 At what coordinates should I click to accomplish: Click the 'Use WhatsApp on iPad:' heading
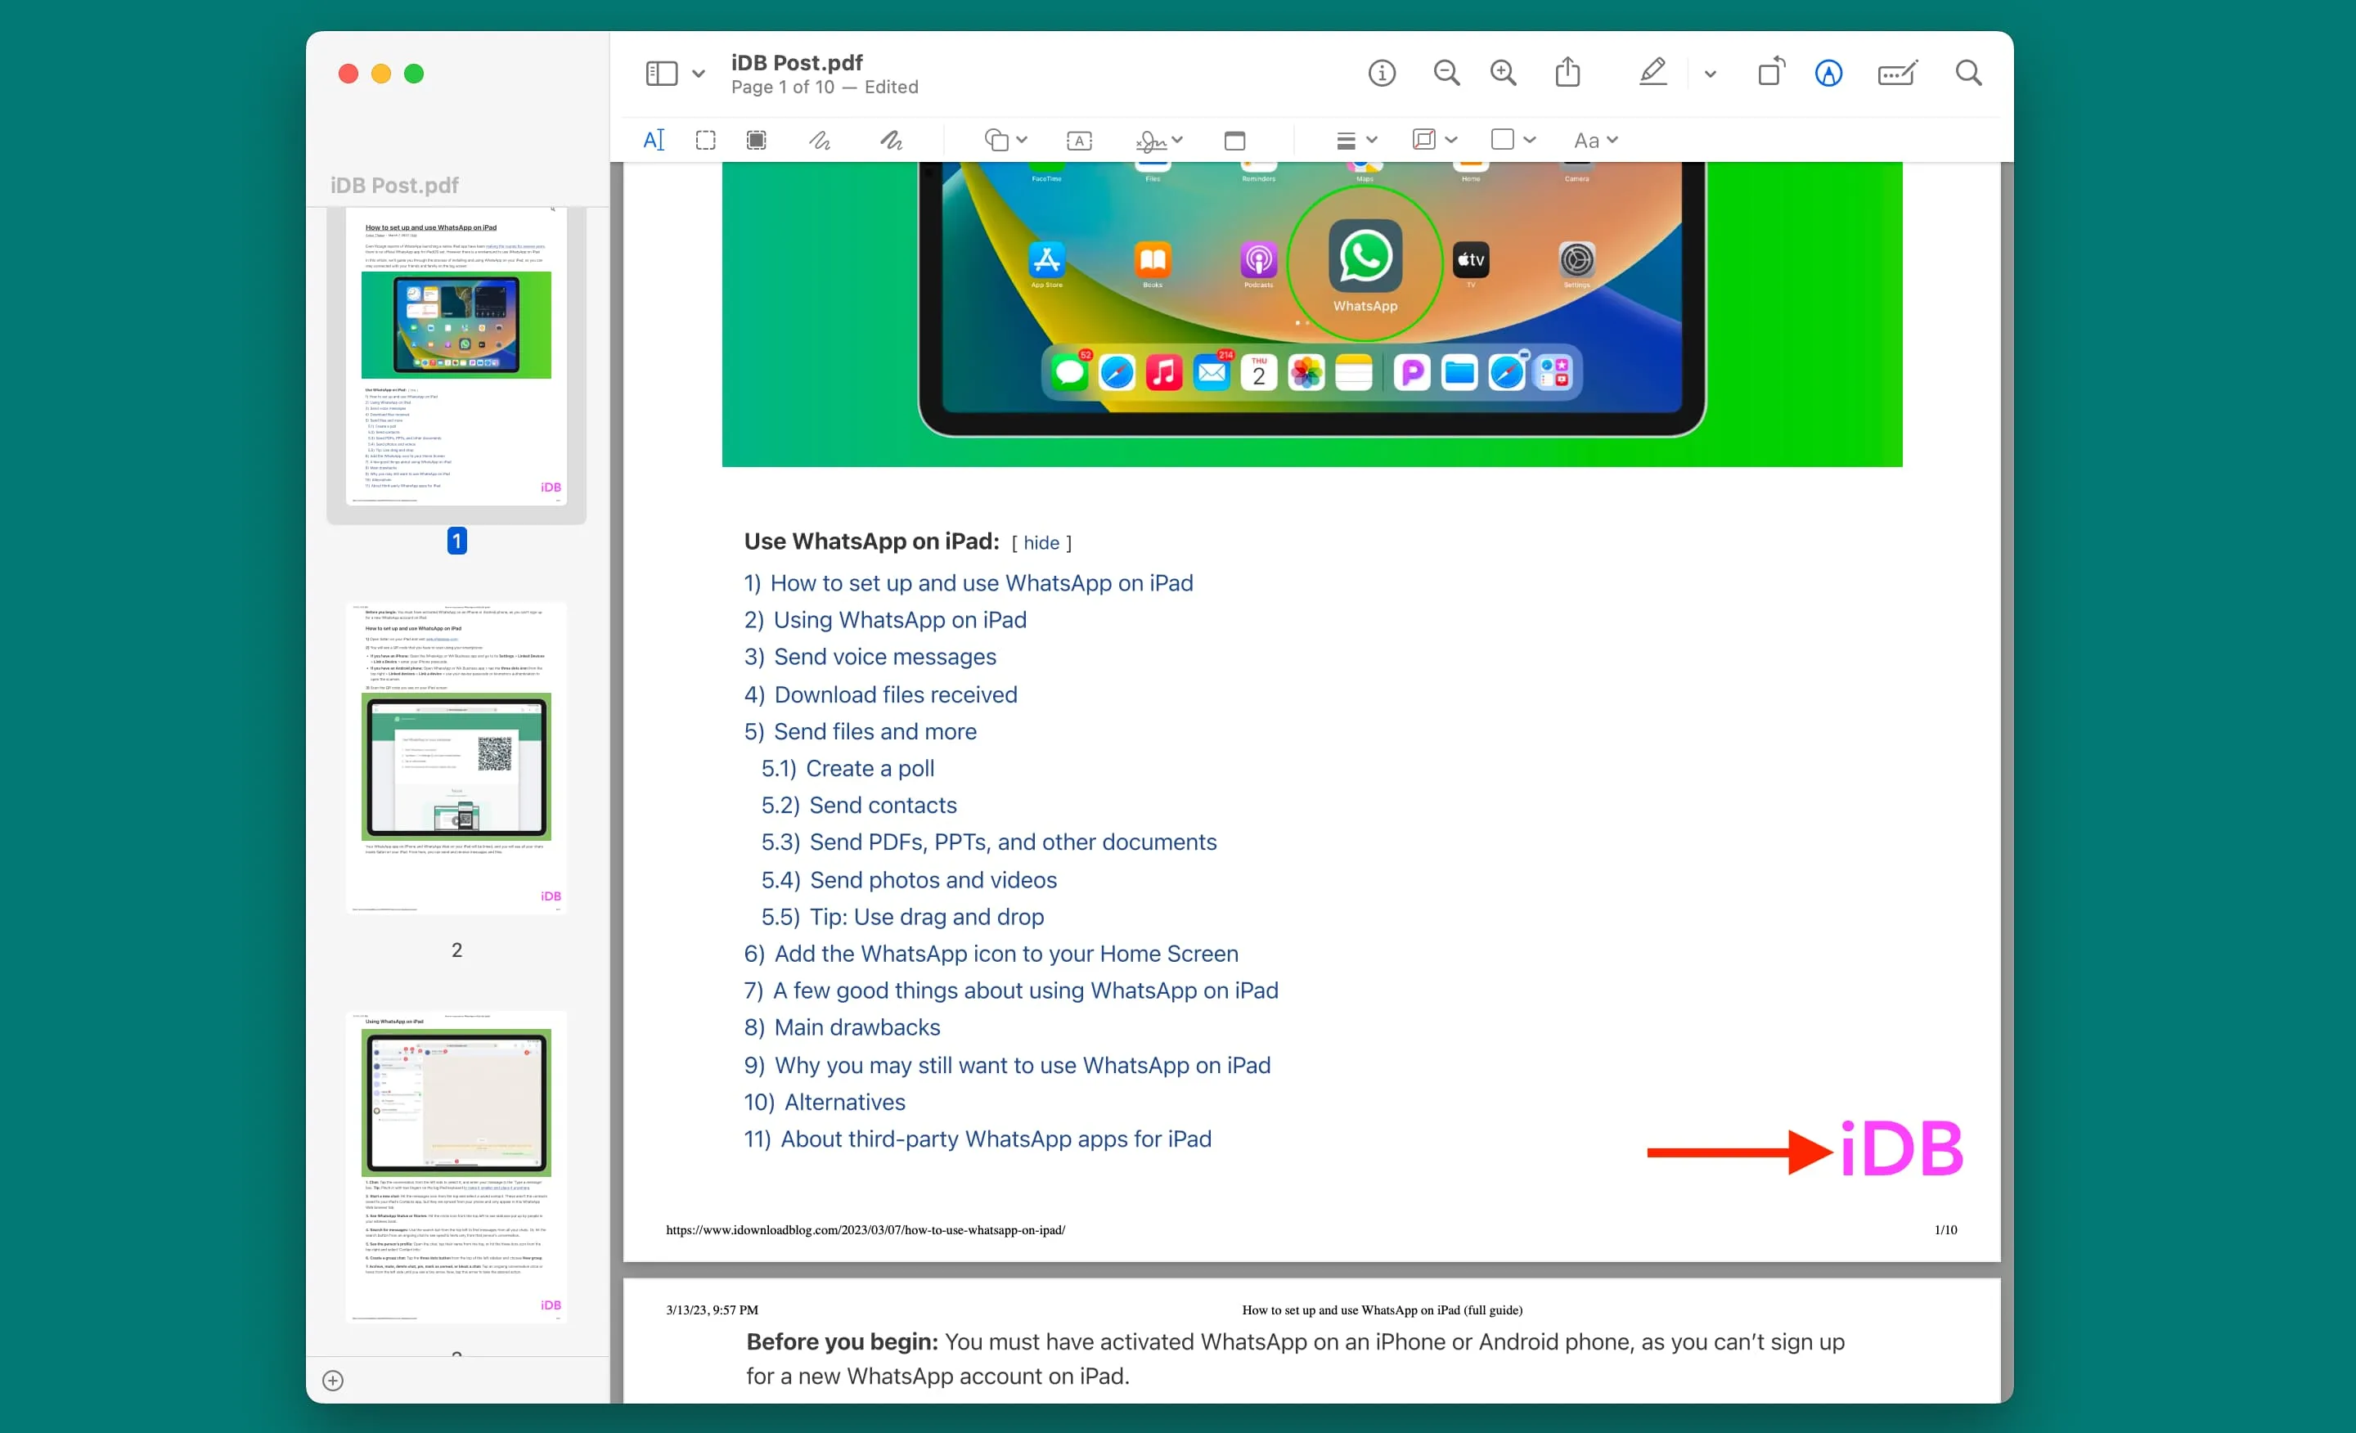coord(872,542)
